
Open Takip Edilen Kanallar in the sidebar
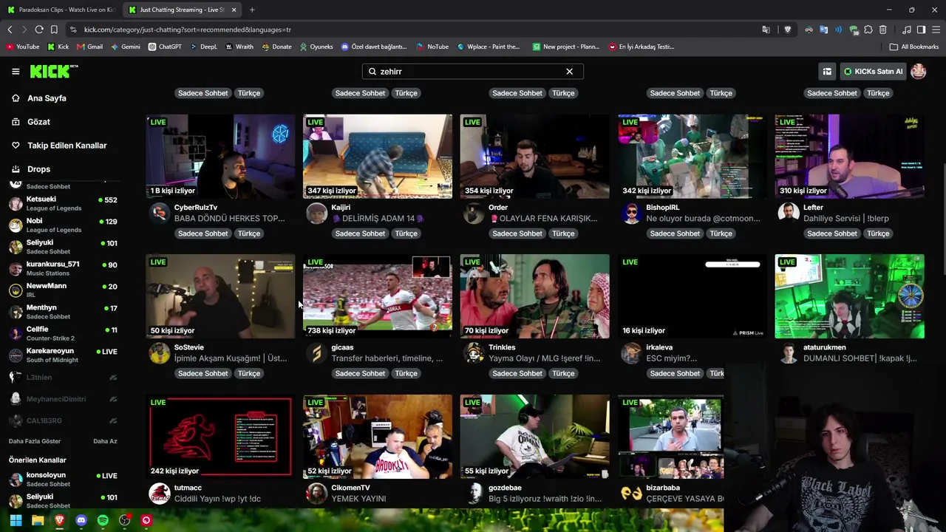point(67,146)
